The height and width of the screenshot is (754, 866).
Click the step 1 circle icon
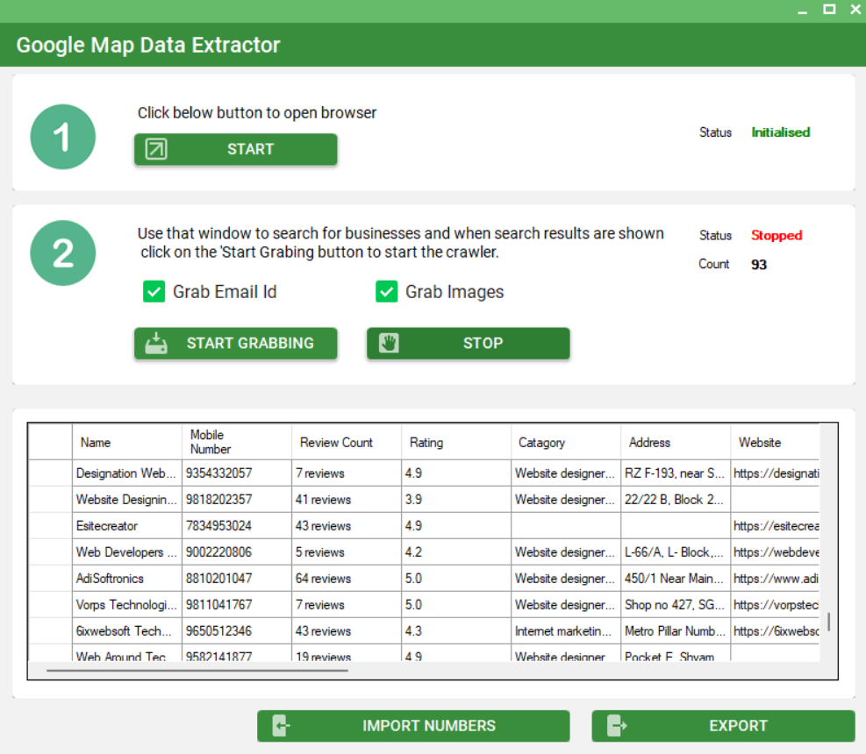pyautogui.click(x=63, y=137)
